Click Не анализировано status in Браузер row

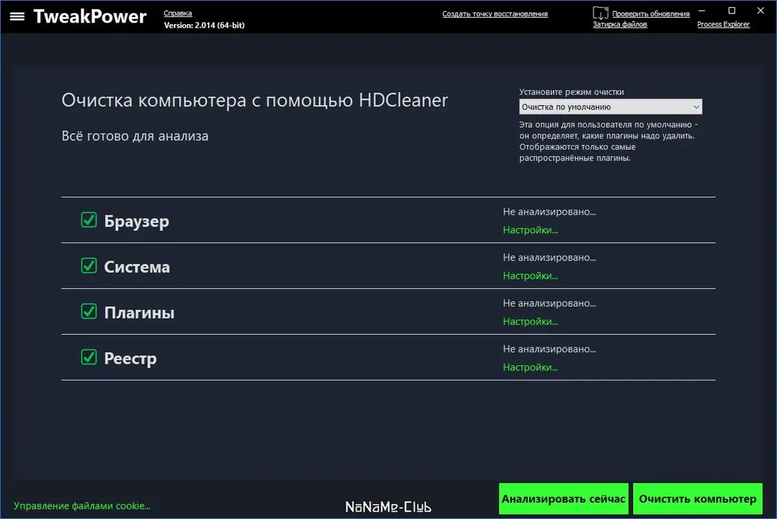pyautogui.click(x=549, y=211)
